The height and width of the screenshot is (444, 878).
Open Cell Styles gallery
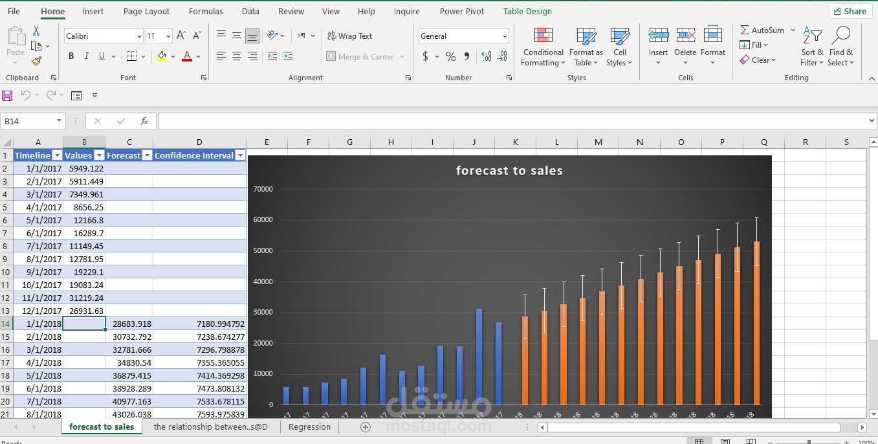619,47
